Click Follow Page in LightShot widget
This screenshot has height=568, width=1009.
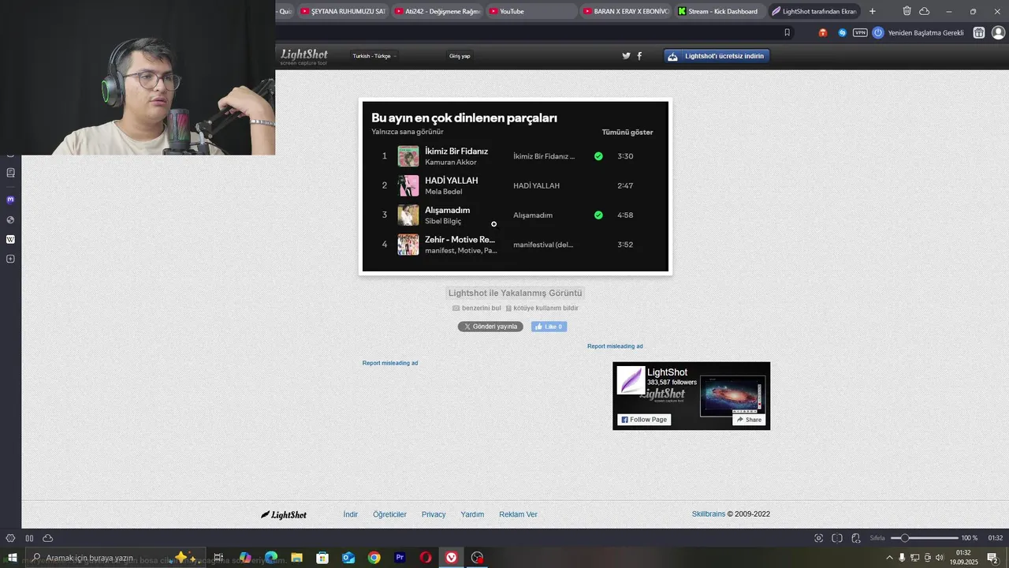coord(644,420)
